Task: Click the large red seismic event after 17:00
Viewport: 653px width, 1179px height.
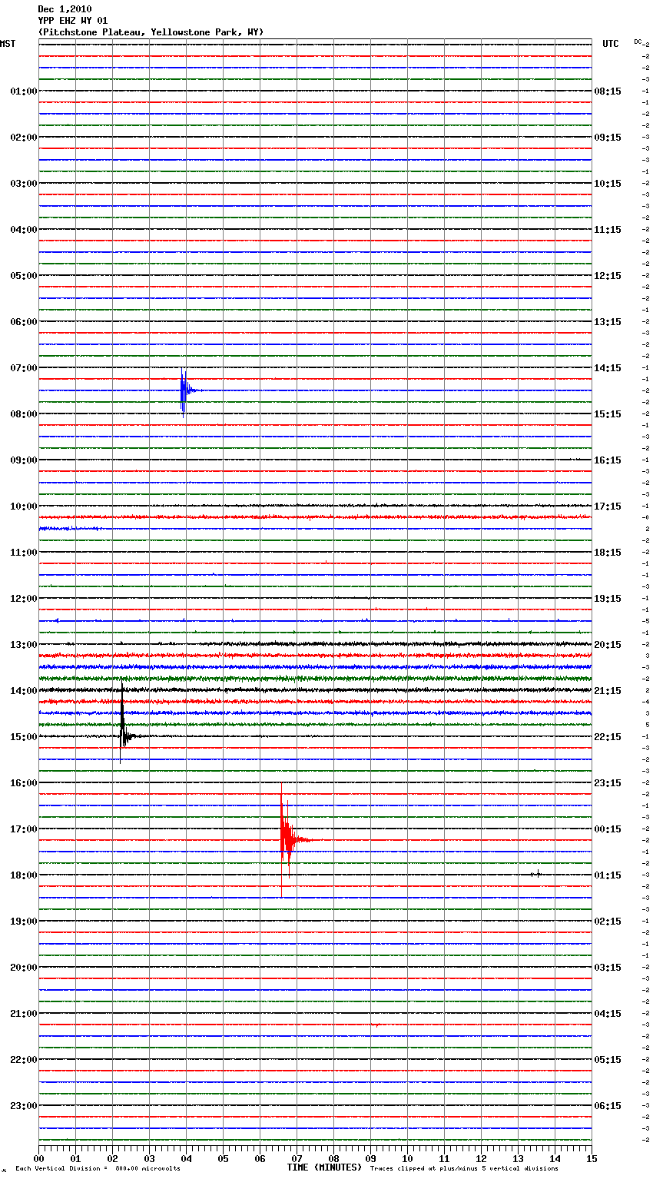Action: 287,839
